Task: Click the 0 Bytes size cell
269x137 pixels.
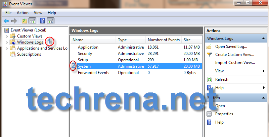Action: pos(190,73)
